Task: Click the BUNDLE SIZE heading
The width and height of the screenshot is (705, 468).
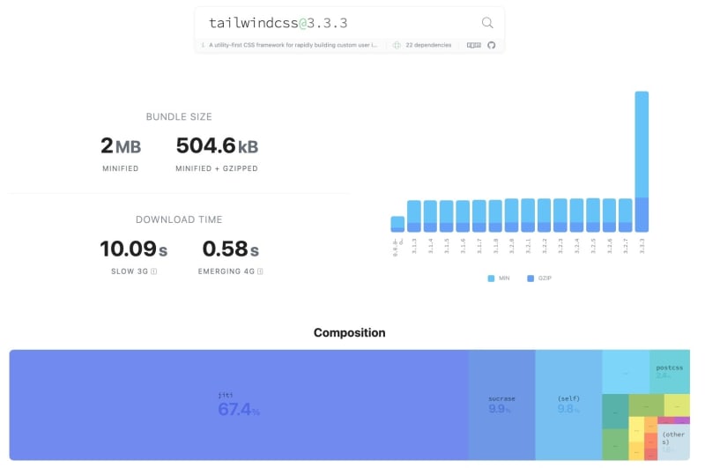Action: (x=179, y=117)
